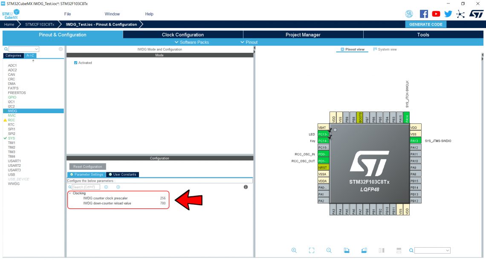This screenshot has height=260, width=486.
Task: Open the peripheral list settings gear
Action: point(61,49)
